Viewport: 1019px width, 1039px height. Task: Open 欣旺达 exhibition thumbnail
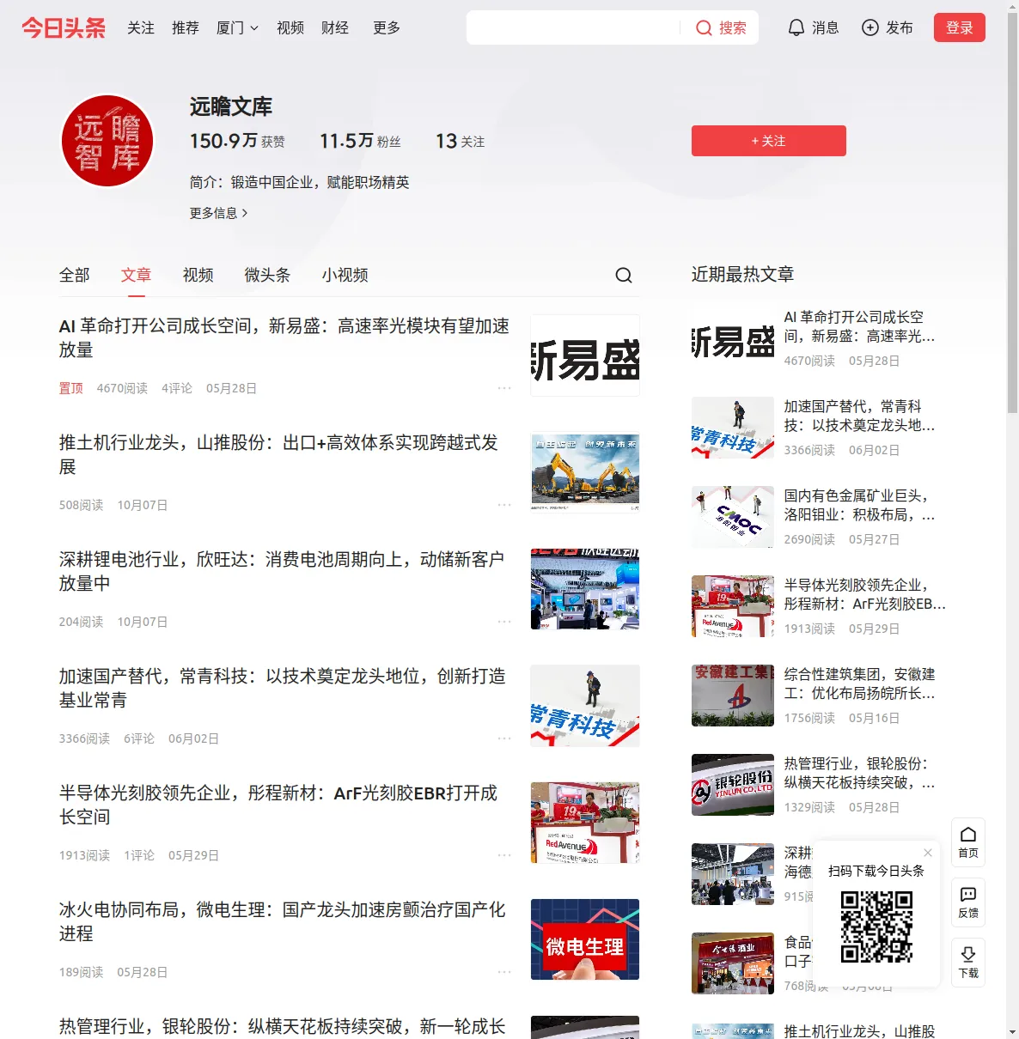(585, 589)
